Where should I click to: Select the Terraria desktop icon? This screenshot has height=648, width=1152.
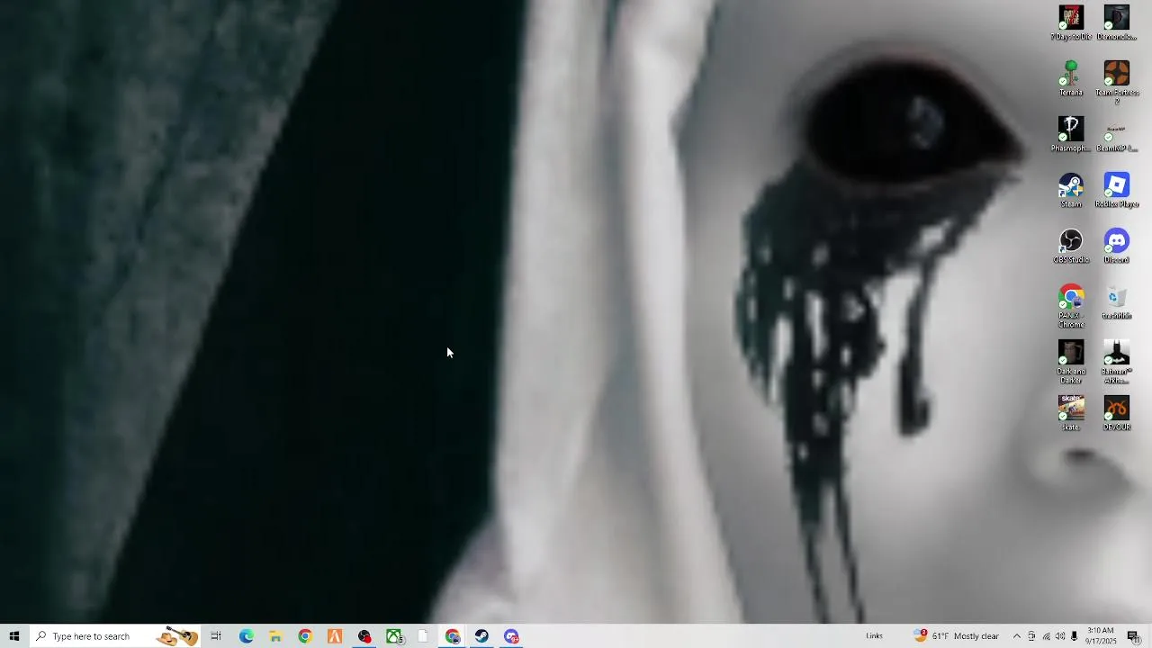pyautogui.click(x=1071, y=78)
